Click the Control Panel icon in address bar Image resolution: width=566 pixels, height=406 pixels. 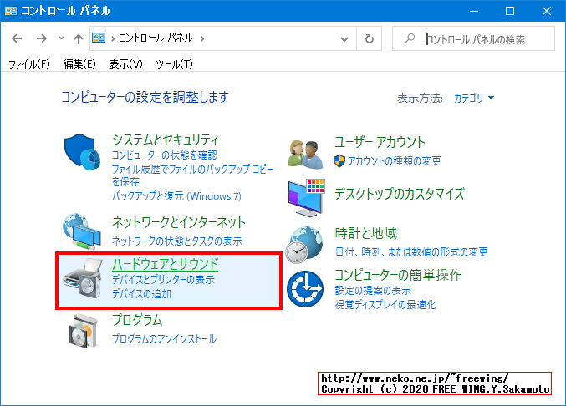coord(99,38)
